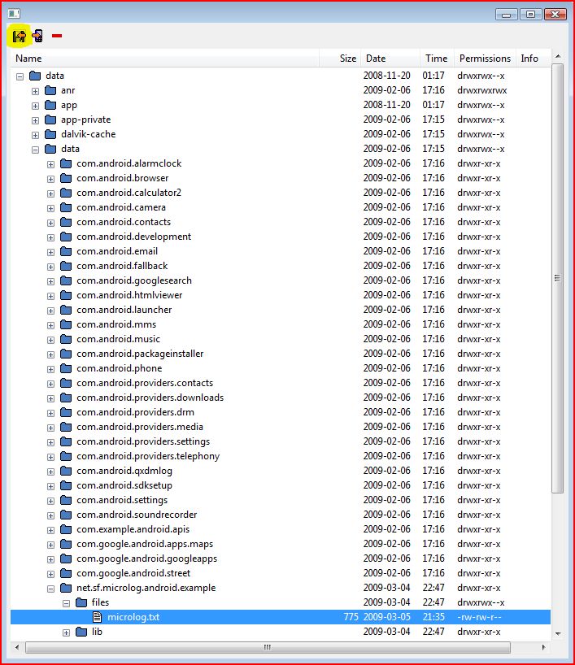Click the horizontal scrollbar right arrow
The height and width of the screenshot is (665, 575).
click(x=543, y=647)
